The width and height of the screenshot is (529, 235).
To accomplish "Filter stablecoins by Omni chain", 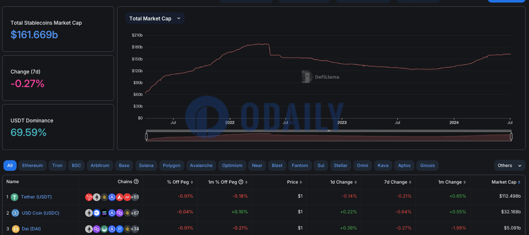I will [x=363, y=165].
